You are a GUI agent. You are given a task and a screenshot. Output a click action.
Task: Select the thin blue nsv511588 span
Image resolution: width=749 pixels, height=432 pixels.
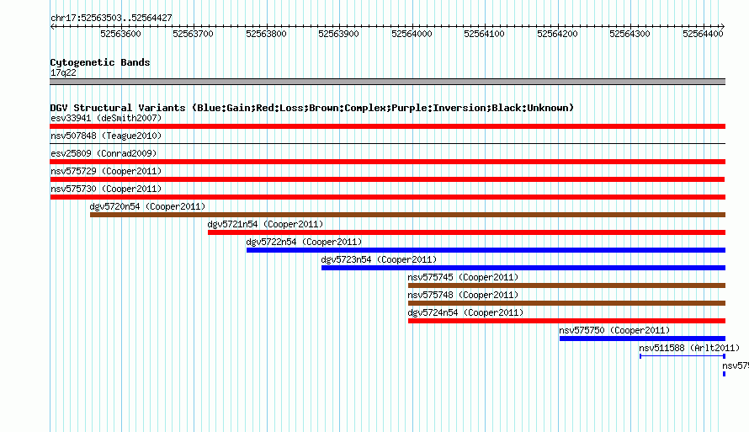pyautogui.click(x=683, y=356)
